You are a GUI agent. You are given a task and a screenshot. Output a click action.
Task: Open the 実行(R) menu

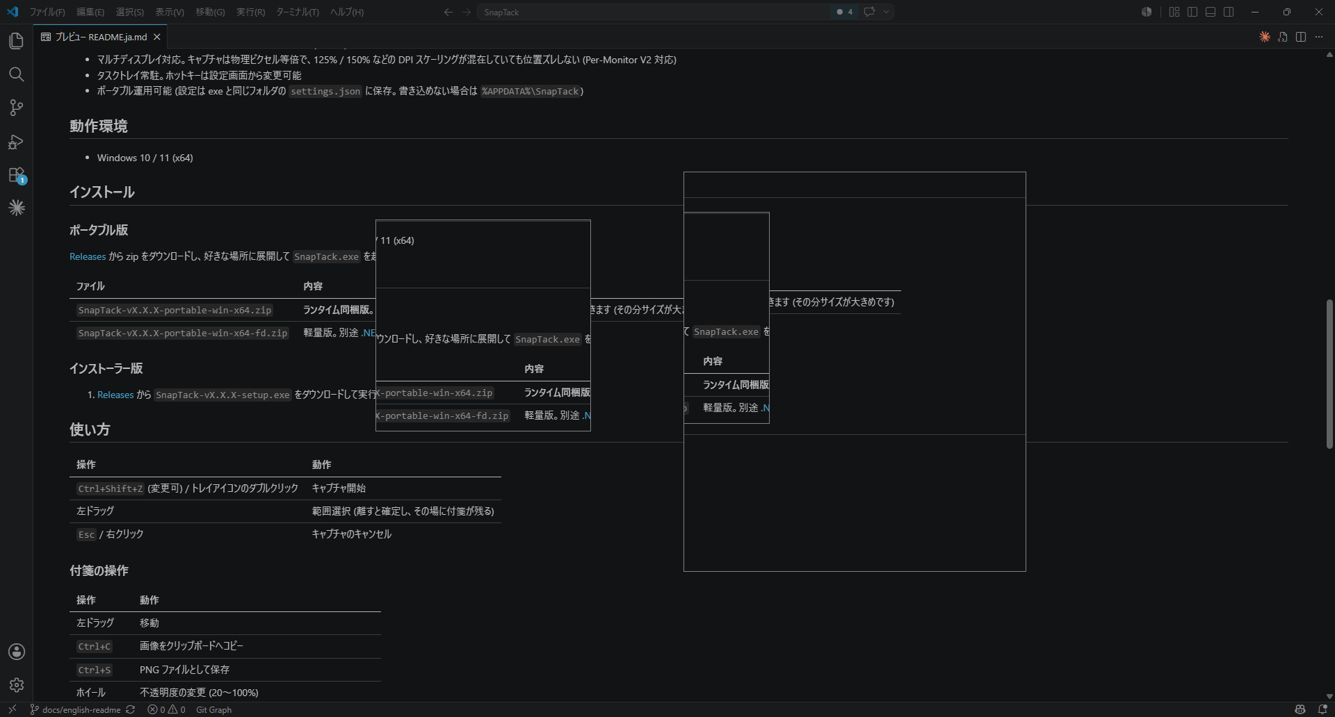tap(250, 12)
